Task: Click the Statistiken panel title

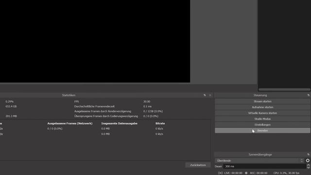Action: tap(69, 95)
